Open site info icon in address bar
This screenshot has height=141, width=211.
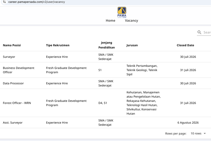4,2
